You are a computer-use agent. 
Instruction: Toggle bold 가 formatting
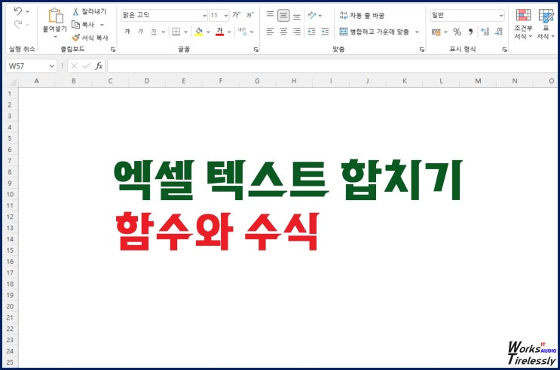click(127, 32)
